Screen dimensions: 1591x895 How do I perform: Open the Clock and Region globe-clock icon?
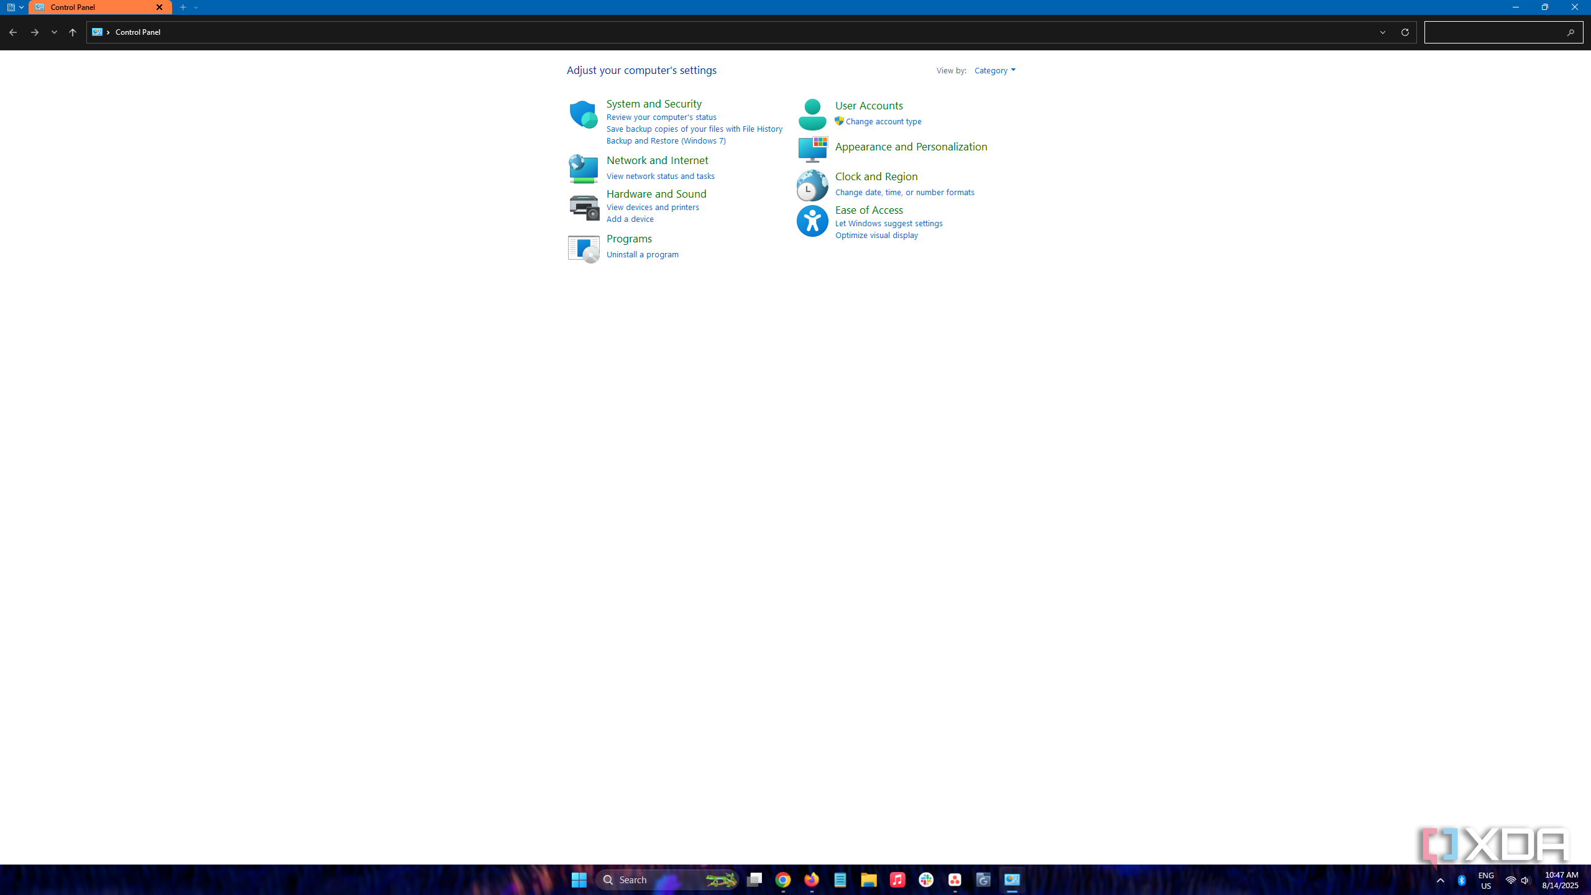812,185
